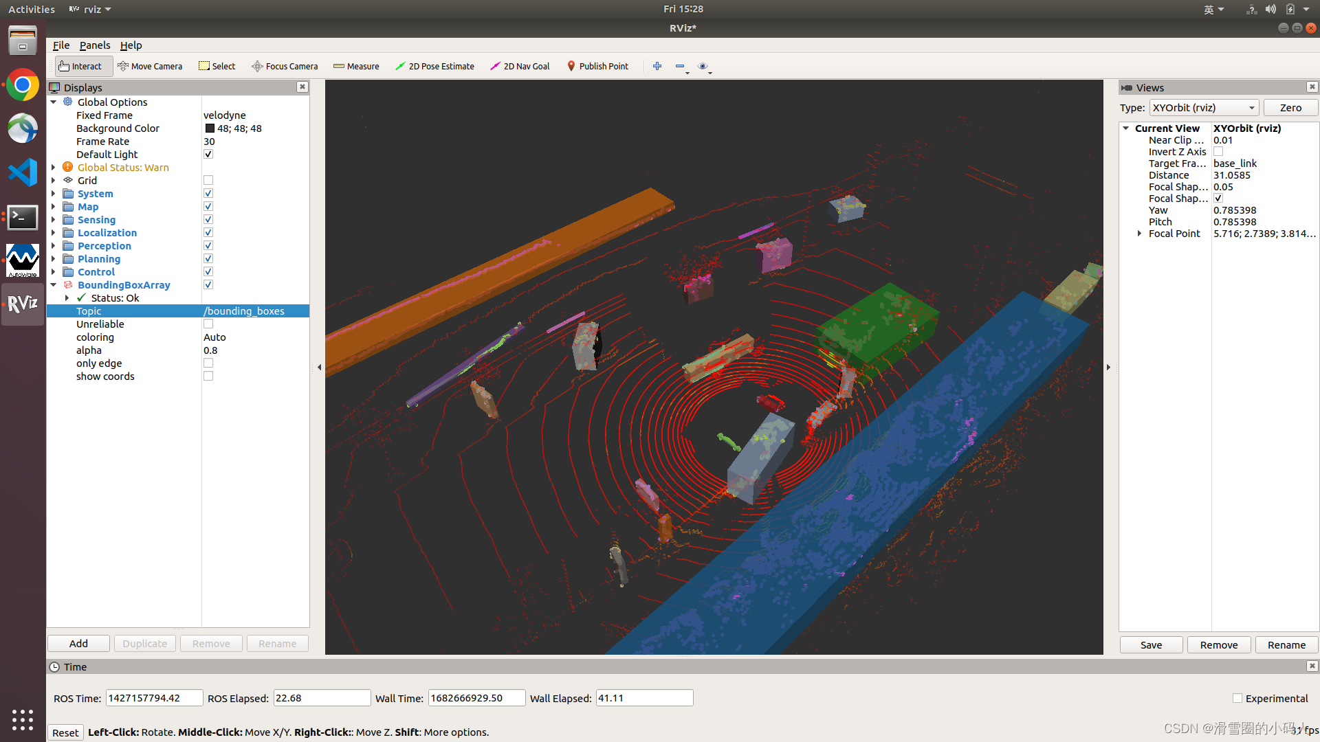Close the Time panel
The width and height of the screenshot is (1320, 742).
tap(1312, 666)
